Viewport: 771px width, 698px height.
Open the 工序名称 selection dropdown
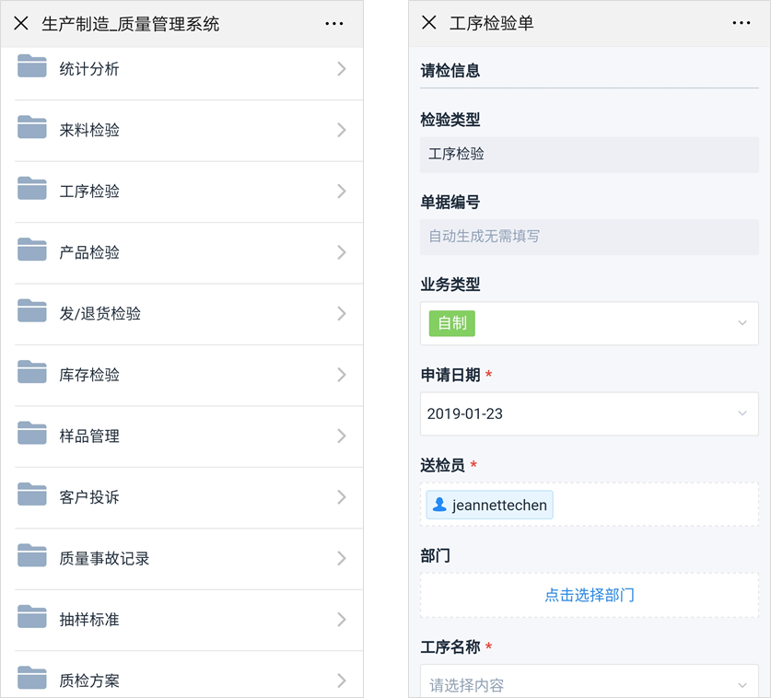coord(742,684)
